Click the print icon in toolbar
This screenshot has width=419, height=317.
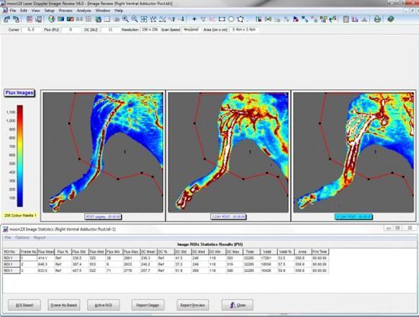tap(377, 19)
